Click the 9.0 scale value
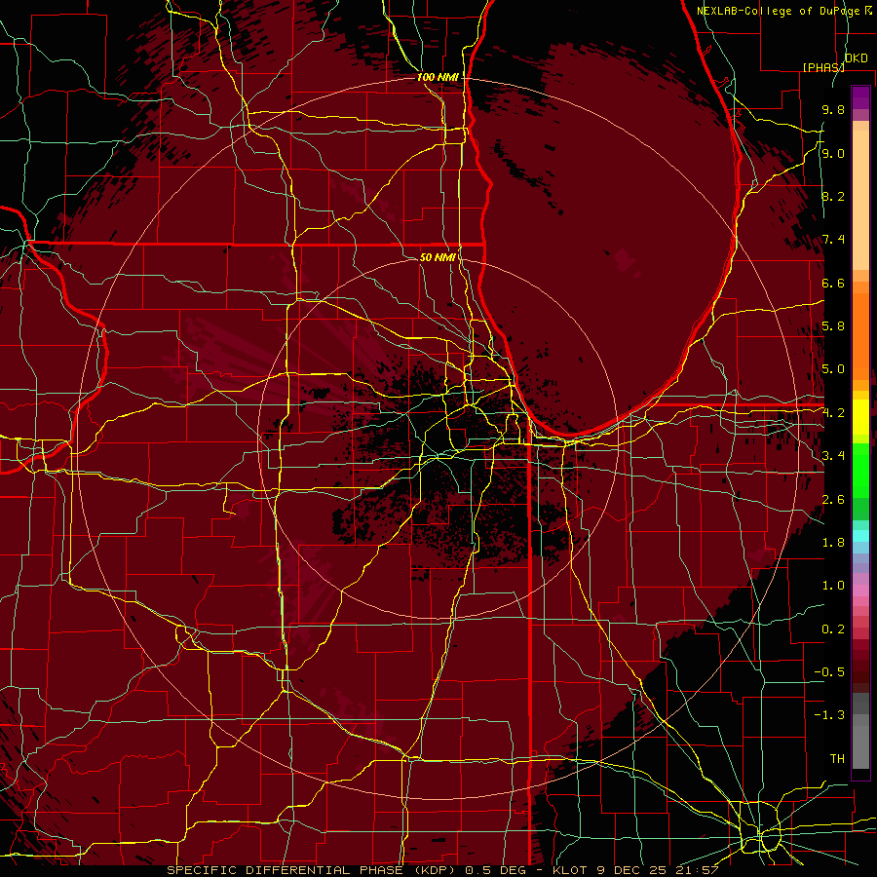Image resolution: width=877 pixels, height=877 pixels. [833, 154]
